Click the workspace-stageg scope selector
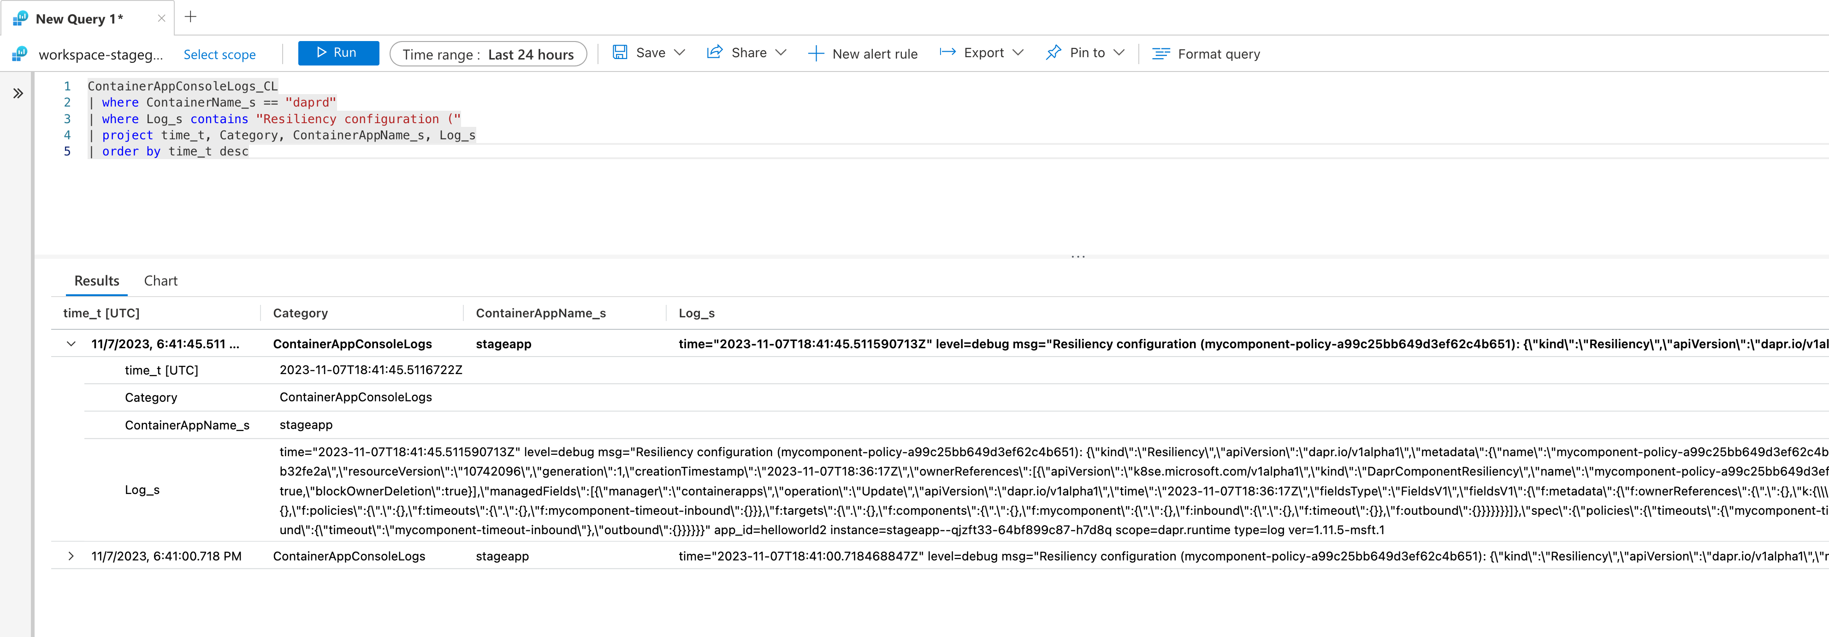 point(103,54)
